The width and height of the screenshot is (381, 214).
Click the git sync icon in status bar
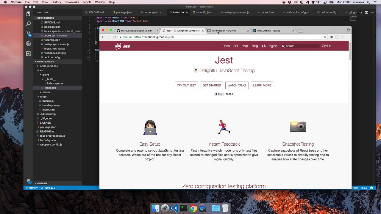tap(42, 188)
